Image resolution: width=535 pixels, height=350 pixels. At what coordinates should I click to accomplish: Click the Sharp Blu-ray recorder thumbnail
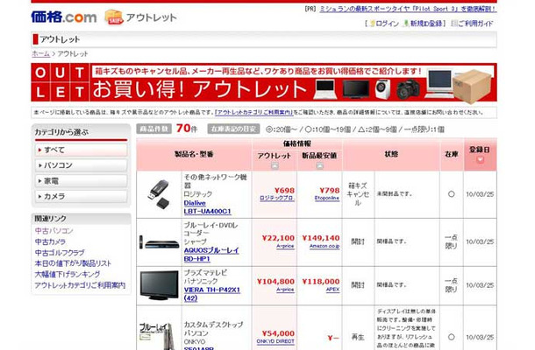point(160,242)
